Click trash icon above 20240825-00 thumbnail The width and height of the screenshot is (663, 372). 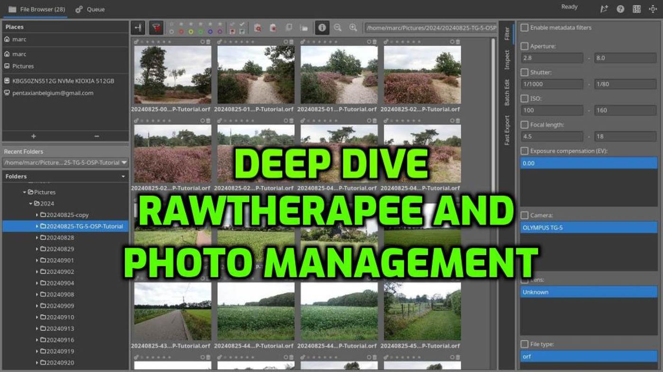[x=208, y=42]
